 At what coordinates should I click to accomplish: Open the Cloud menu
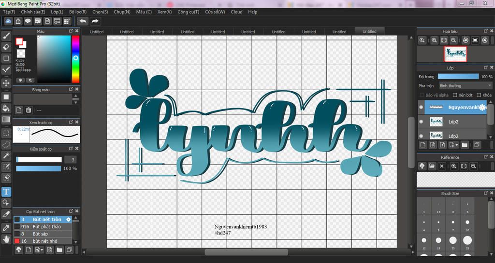point(236,12)
